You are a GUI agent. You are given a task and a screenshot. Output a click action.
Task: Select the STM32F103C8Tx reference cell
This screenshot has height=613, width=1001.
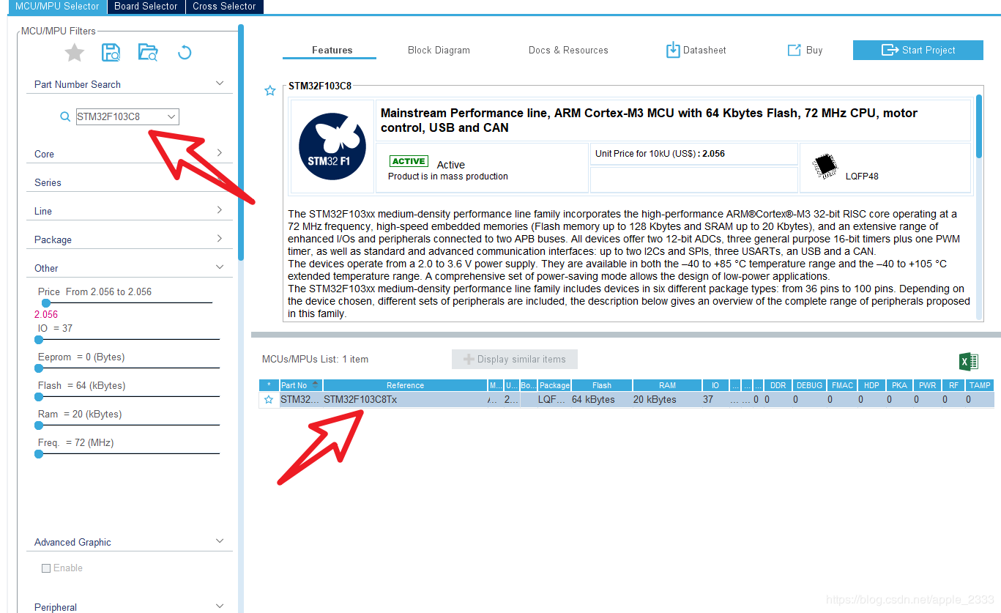tap(405, 400)
